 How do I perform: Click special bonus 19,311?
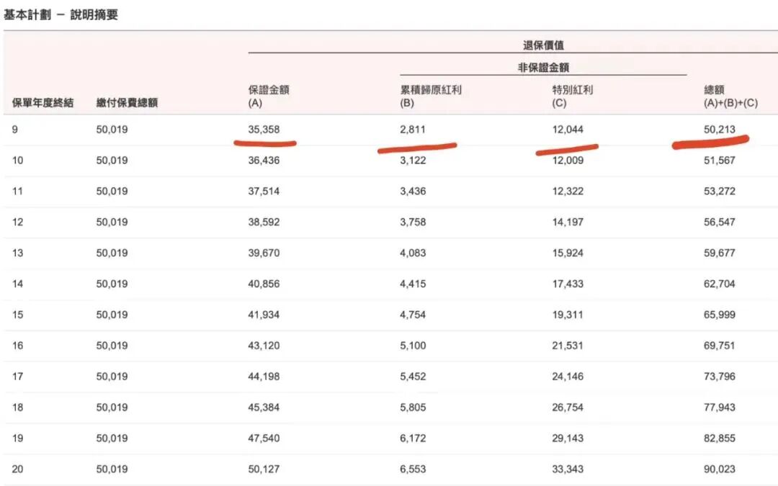click(568, 315)
